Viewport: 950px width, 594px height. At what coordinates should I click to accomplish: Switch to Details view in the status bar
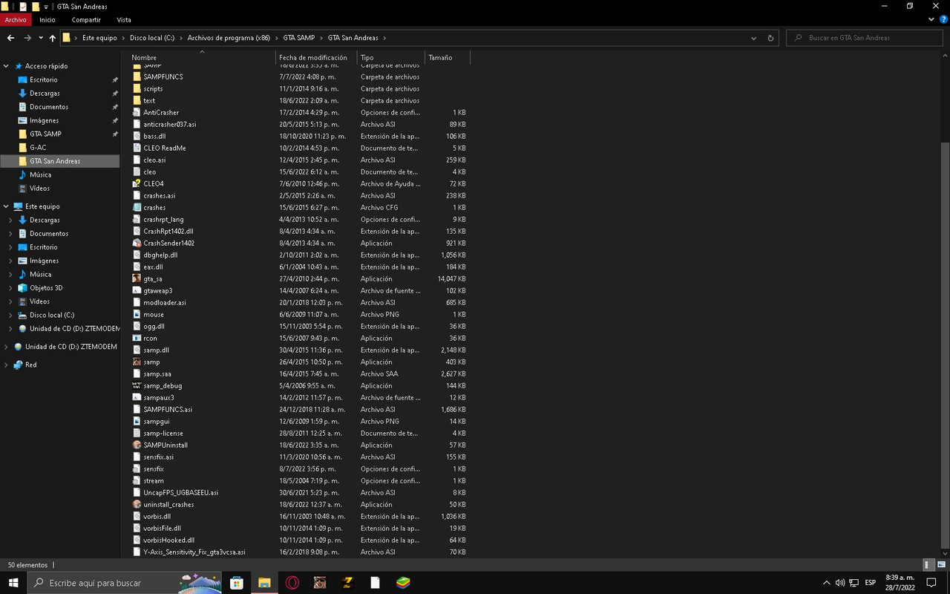coord(929,565)
